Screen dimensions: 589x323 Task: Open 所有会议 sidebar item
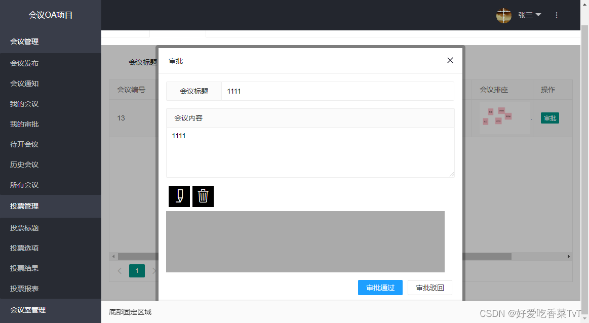coord(51,185)
